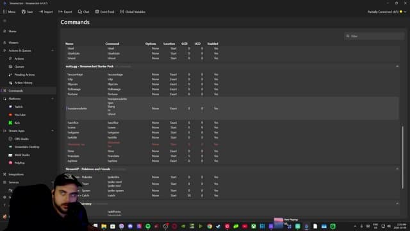Select the !fortune command row

(232, 94)
